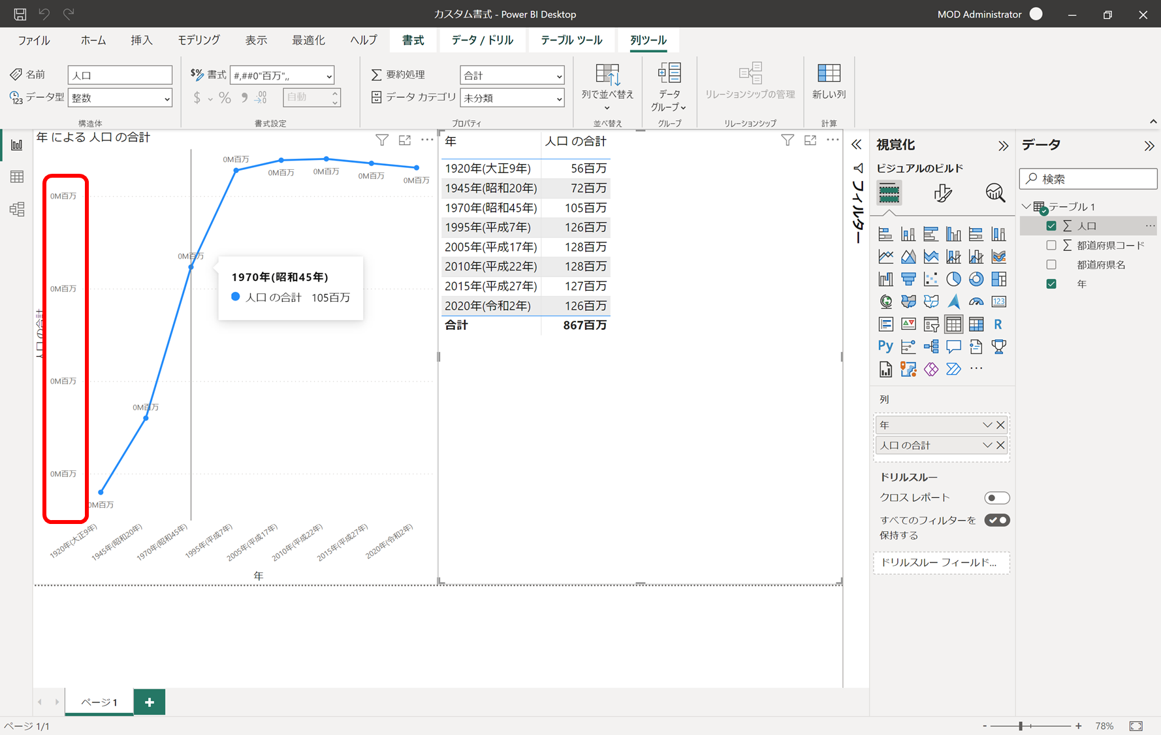
Task: Click the zoom in plus button
Action: click(1079, 726)
